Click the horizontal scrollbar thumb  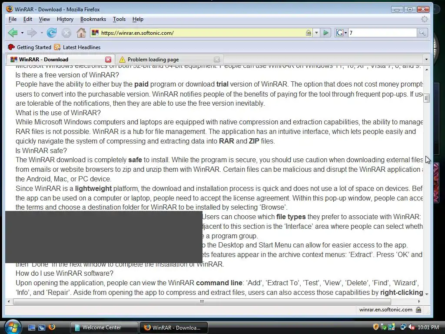[202, 301]
